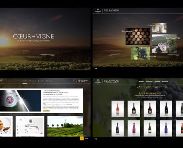
Task: Open the solid blue bottle card in the second row
Action: coord(166,128)
